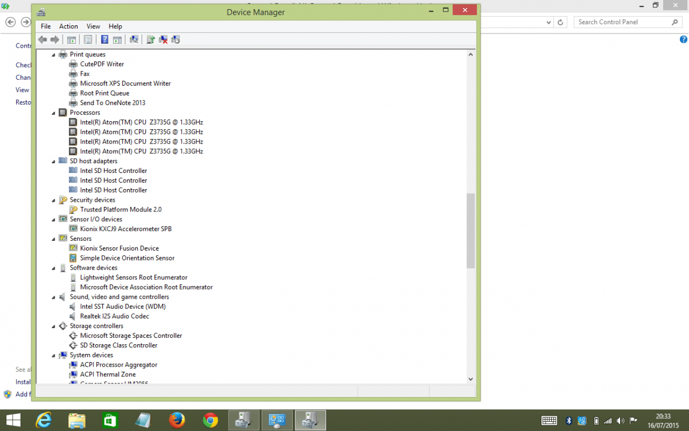
Task: Collapse the SD host adapters category
Action: point(55,161)
